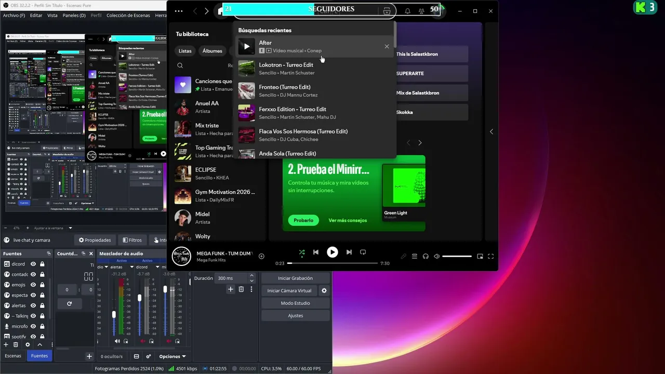Adjust Spotify volume slider
This screenshot has height=374, width=665.
point(457,256)
